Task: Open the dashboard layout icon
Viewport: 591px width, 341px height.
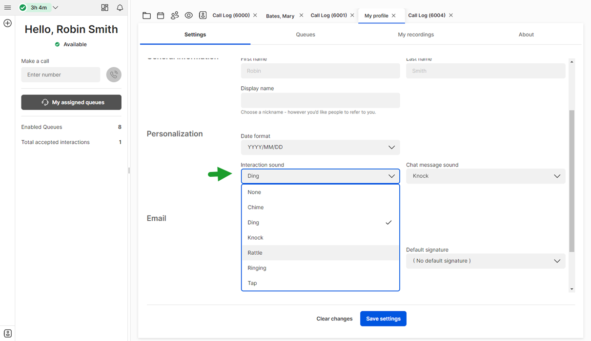Action: coord(104,8)
